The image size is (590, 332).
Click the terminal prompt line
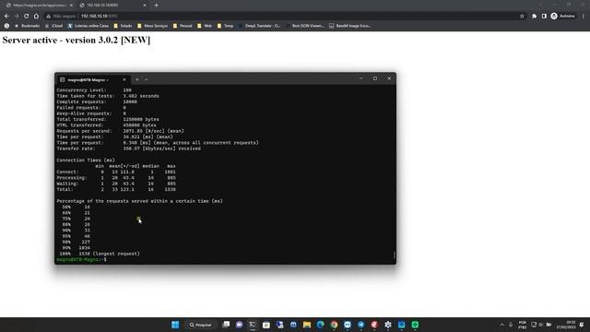coord(82,260)
